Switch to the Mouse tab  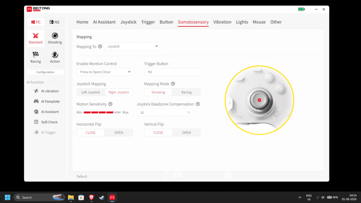coord(259,22)
